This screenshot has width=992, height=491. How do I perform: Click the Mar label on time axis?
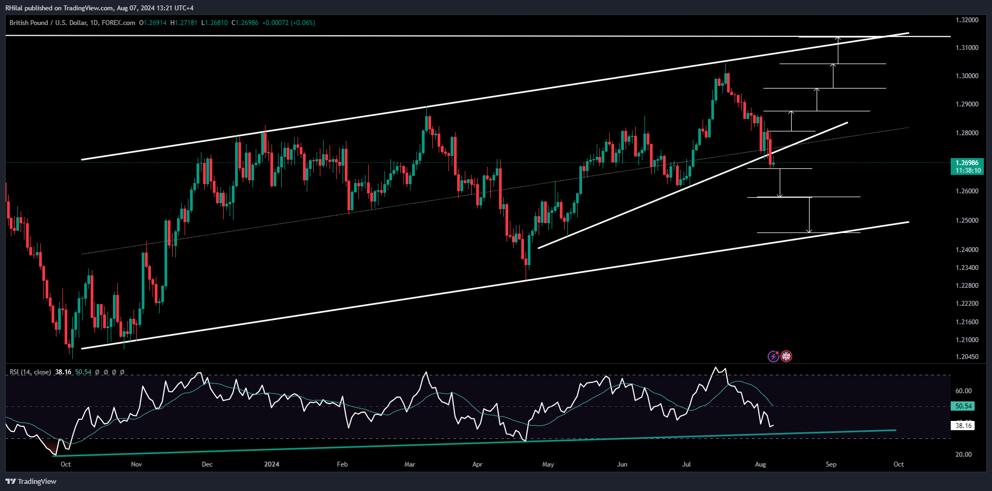pyautogui.click(x=410, y=464)
